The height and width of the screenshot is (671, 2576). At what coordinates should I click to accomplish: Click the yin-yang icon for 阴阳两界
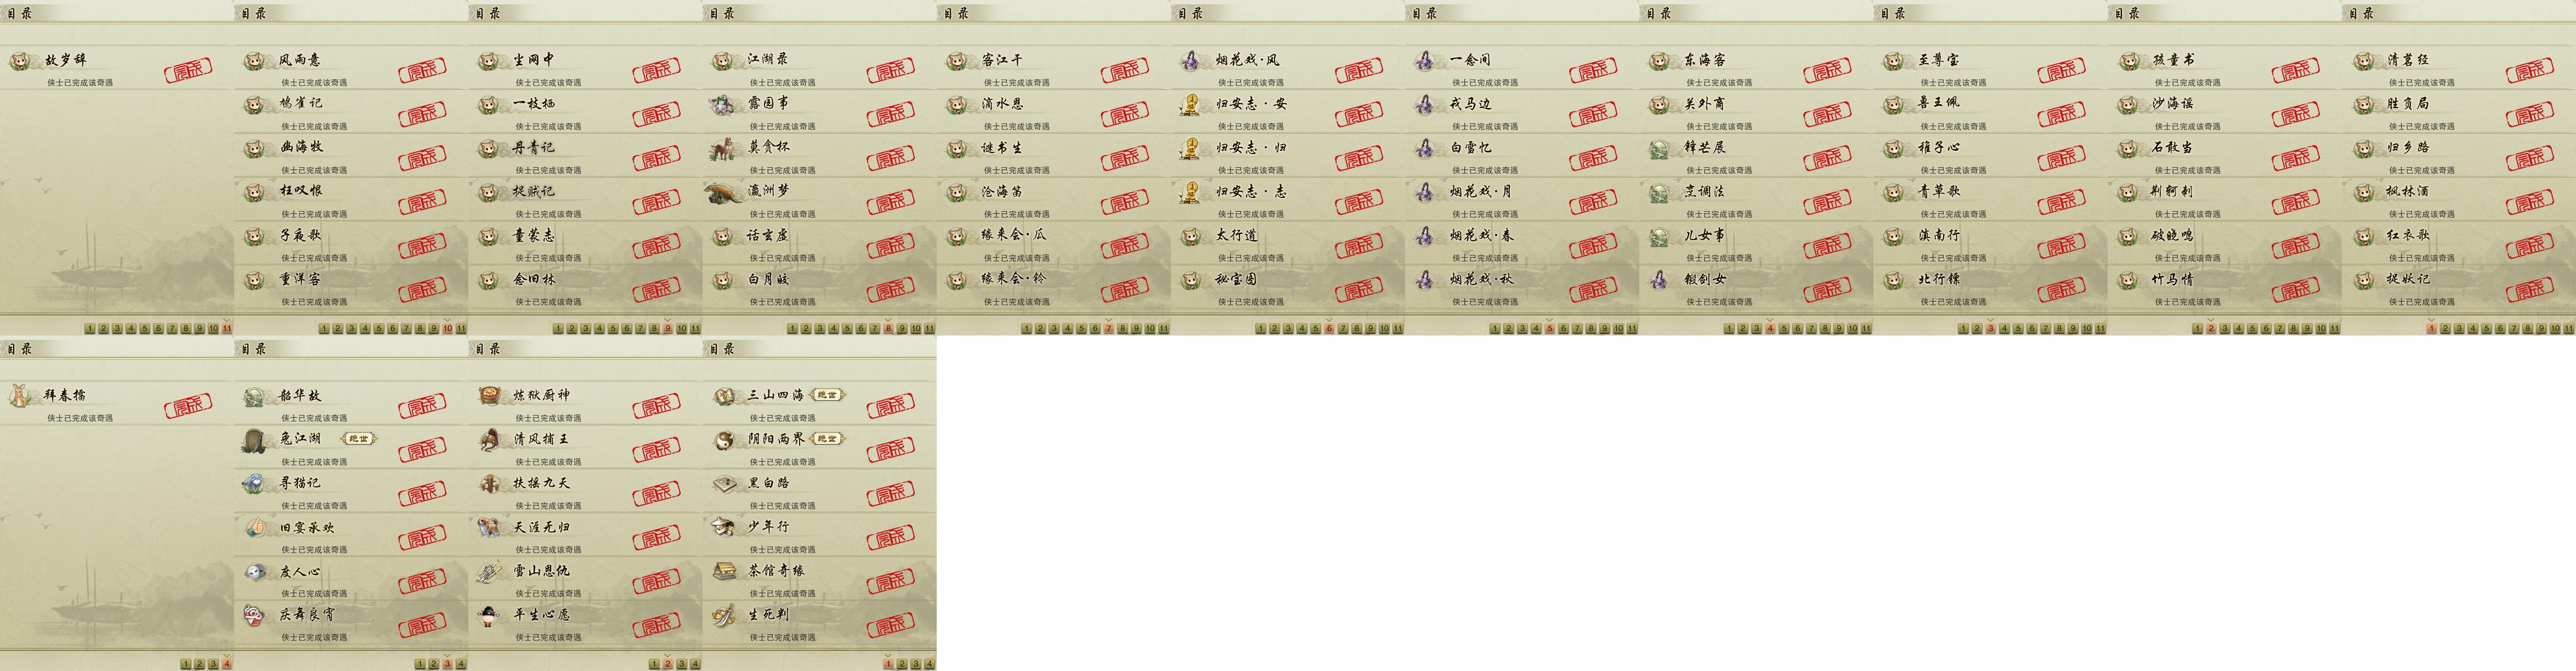(724, 440)
